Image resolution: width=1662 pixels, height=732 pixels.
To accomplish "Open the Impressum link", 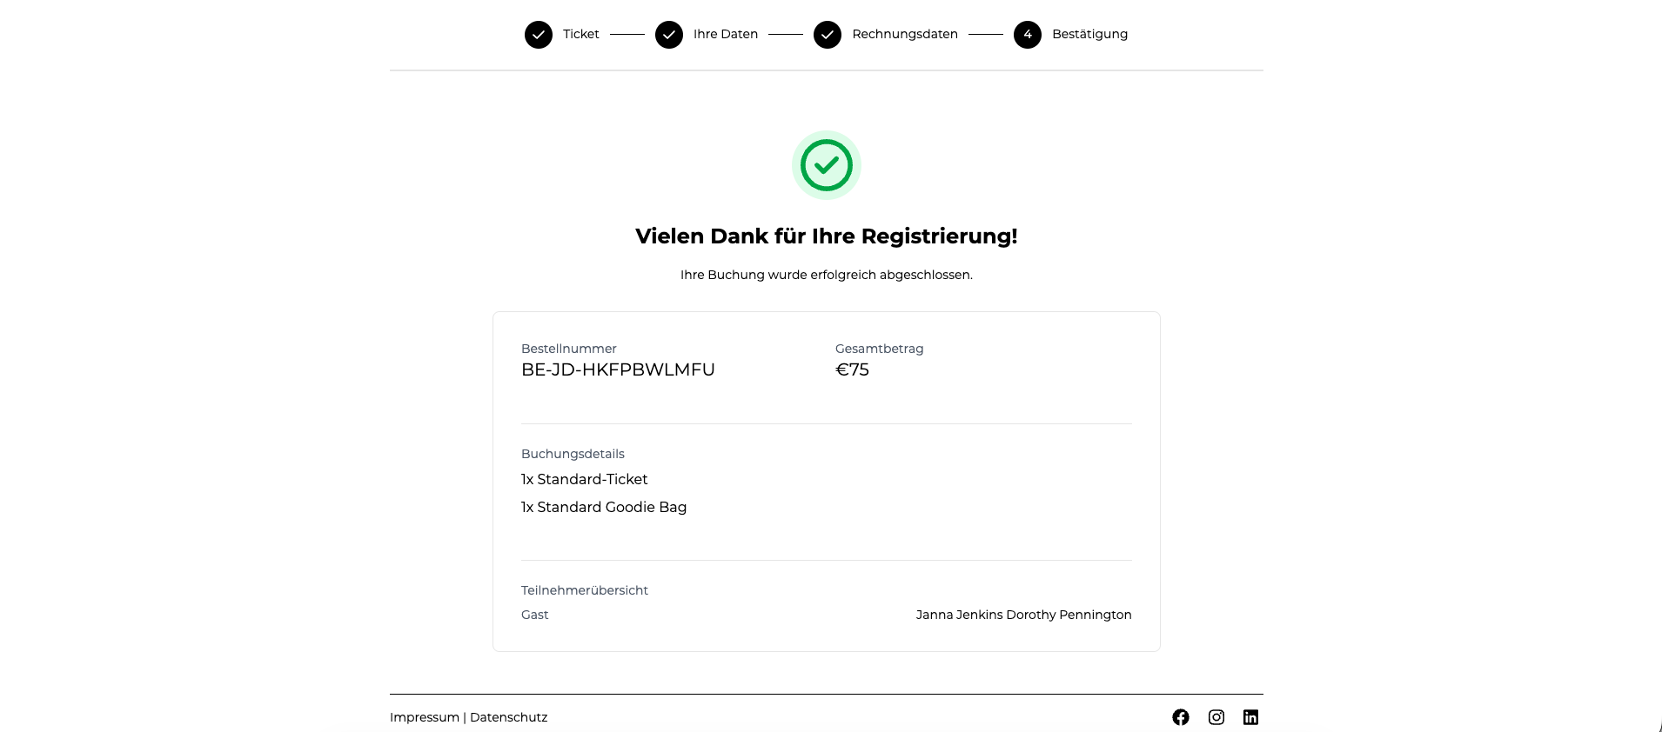I will pyautogui.click(x=425, y=717).
